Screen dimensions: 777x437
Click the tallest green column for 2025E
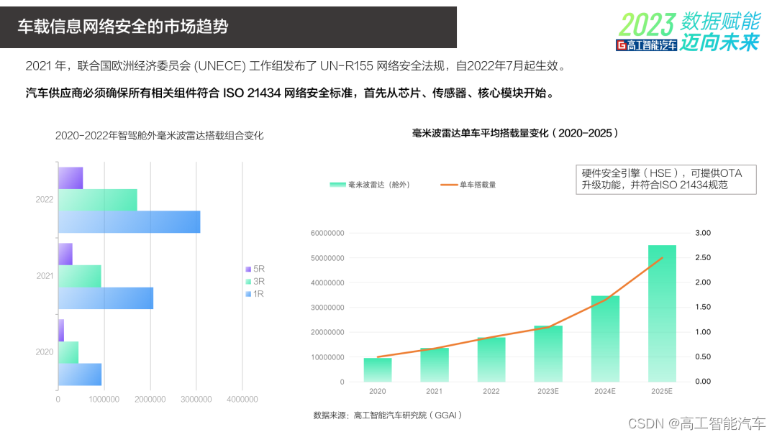point(662,313)
